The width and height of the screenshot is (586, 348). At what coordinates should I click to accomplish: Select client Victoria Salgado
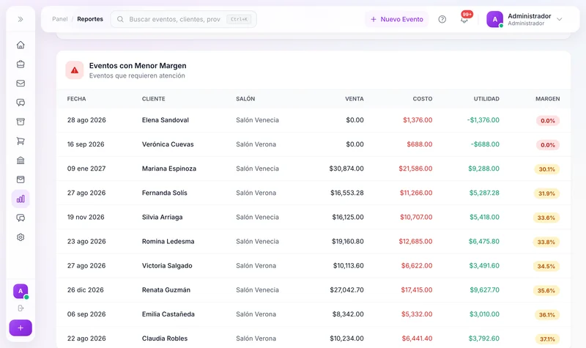click(167, 266)
